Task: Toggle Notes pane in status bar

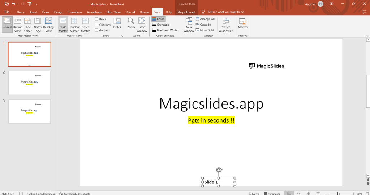Action: (253, 194)
